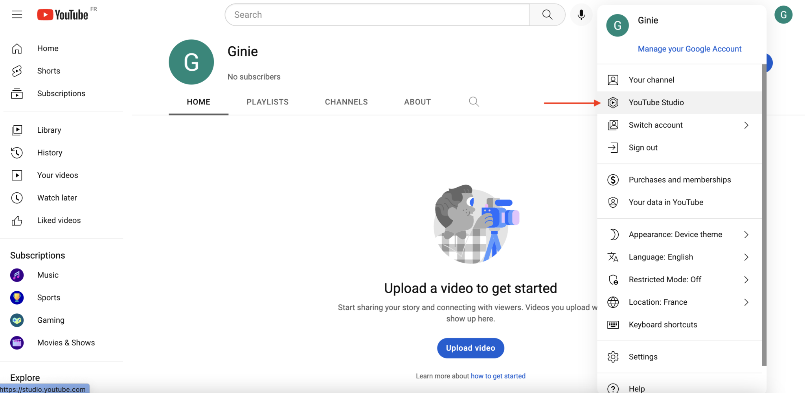The height and width of the screenshot is (393, 805).
Task: Switch to the PLAYLISTS tab
Action: point(267,102)
